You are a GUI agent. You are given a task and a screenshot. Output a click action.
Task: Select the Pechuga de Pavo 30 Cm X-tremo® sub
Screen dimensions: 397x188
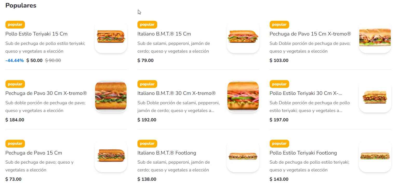[x=46, y=93]
